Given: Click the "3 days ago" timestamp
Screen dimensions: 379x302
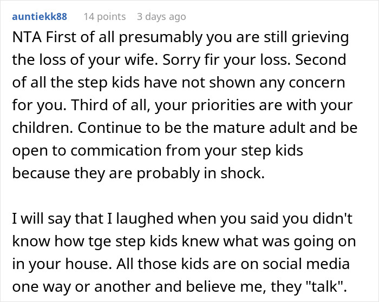Looking at the screenshot, I should (x=161, y=16).
